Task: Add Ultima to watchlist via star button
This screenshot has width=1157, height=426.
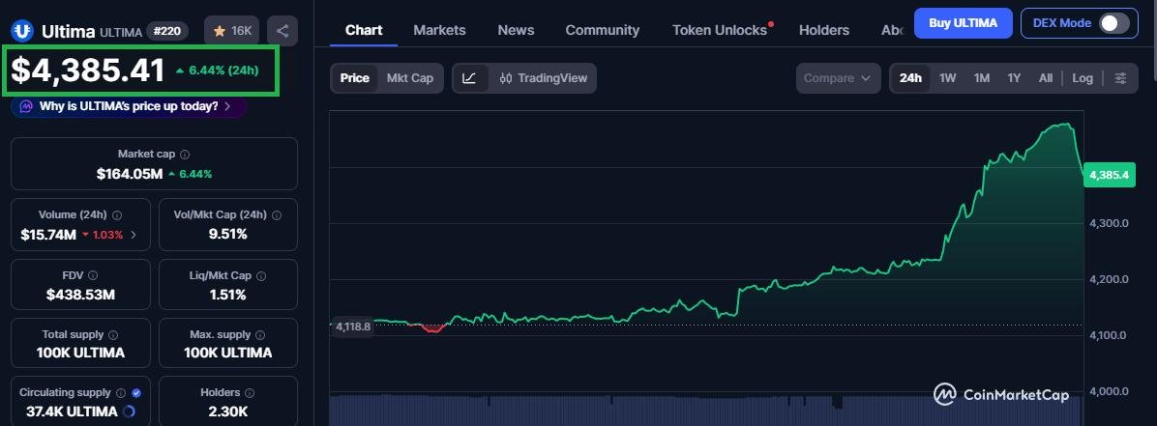Action: 232,31
